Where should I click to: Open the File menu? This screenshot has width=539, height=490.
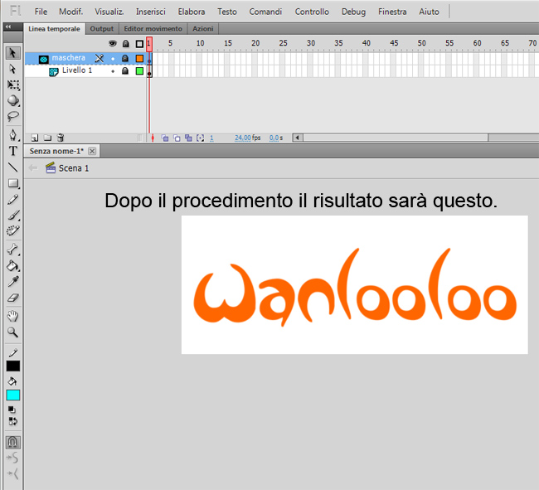[41, 12]
